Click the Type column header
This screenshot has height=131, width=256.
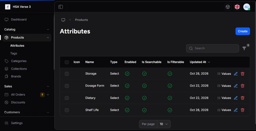coord(114,62)
